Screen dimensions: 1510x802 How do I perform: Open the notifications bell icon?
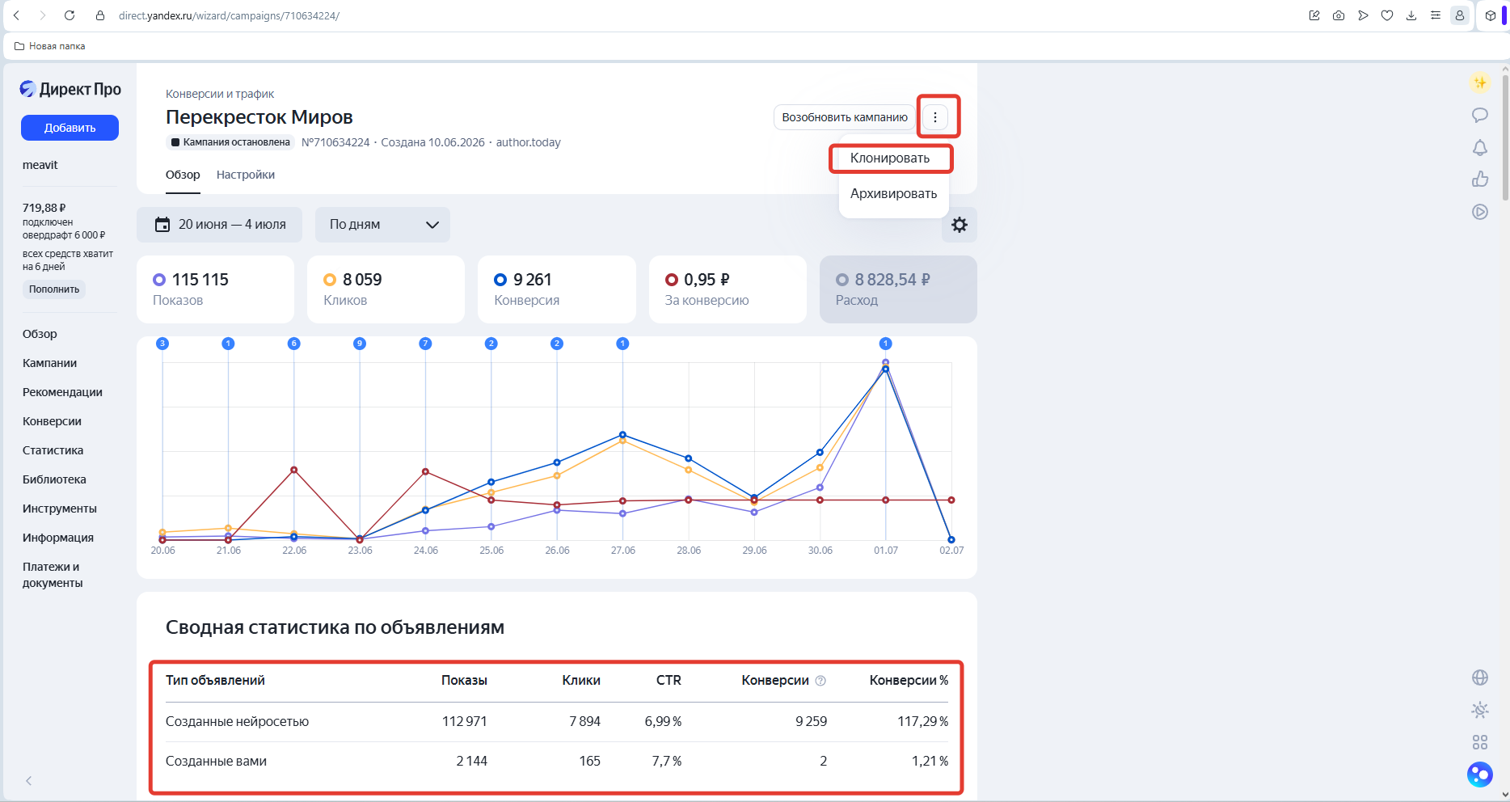[1479, 147]
